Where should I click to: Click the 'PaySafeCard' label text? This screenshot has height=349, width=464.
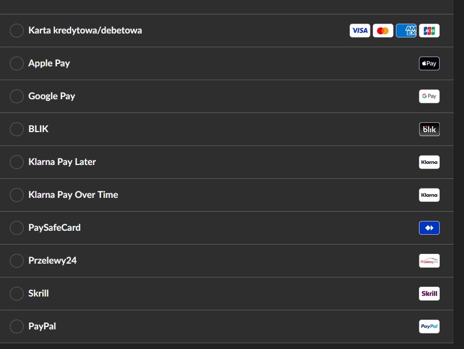54,227
